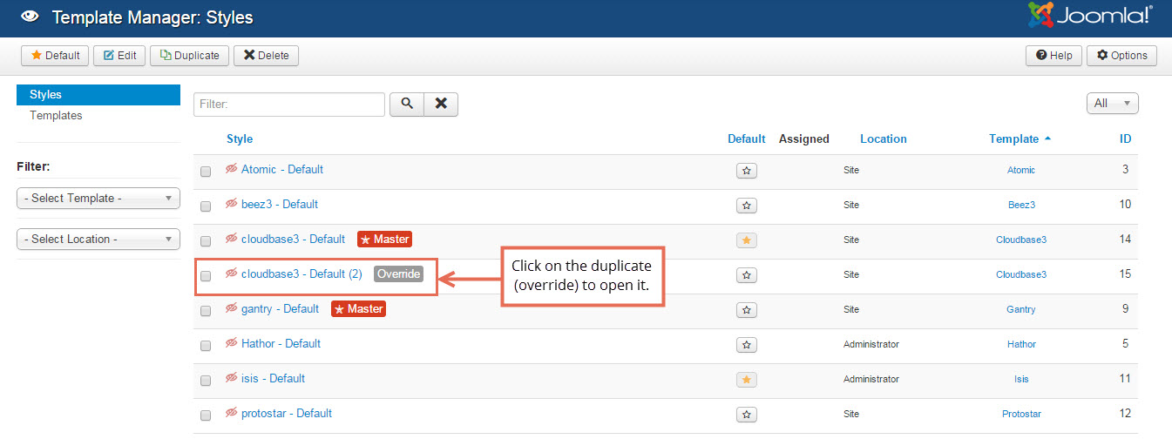This screenshot has width=1172, height=439.
Task: Click the preview eye icon beside protostar - Default
Action: pos(232,413)
